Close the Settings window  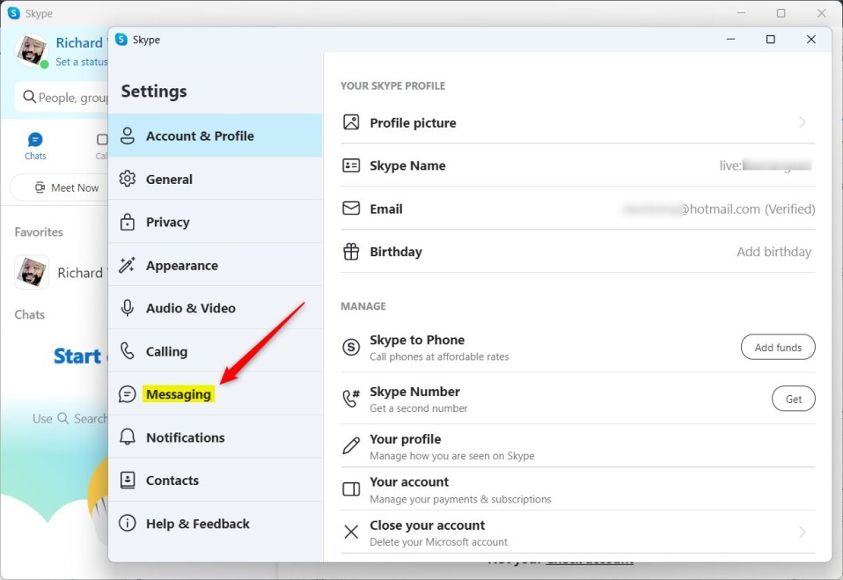[x=811, y=40]
